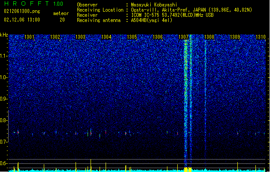This screenshot has height=172, width=270.
Task: Click the meteor count value 20
Action: (x=62, y=20)
